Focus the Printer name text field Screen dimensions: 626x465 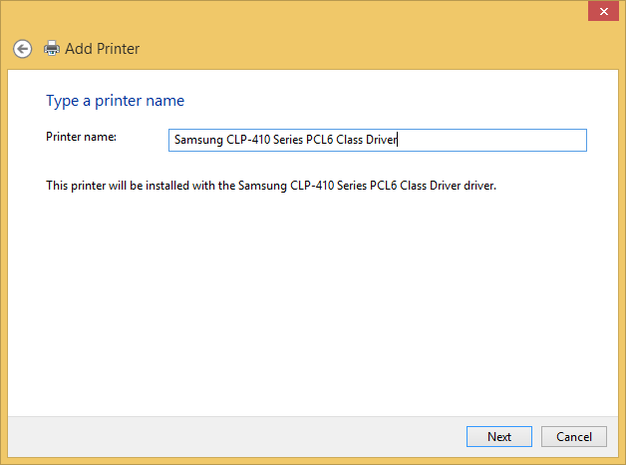coord(377,140)
